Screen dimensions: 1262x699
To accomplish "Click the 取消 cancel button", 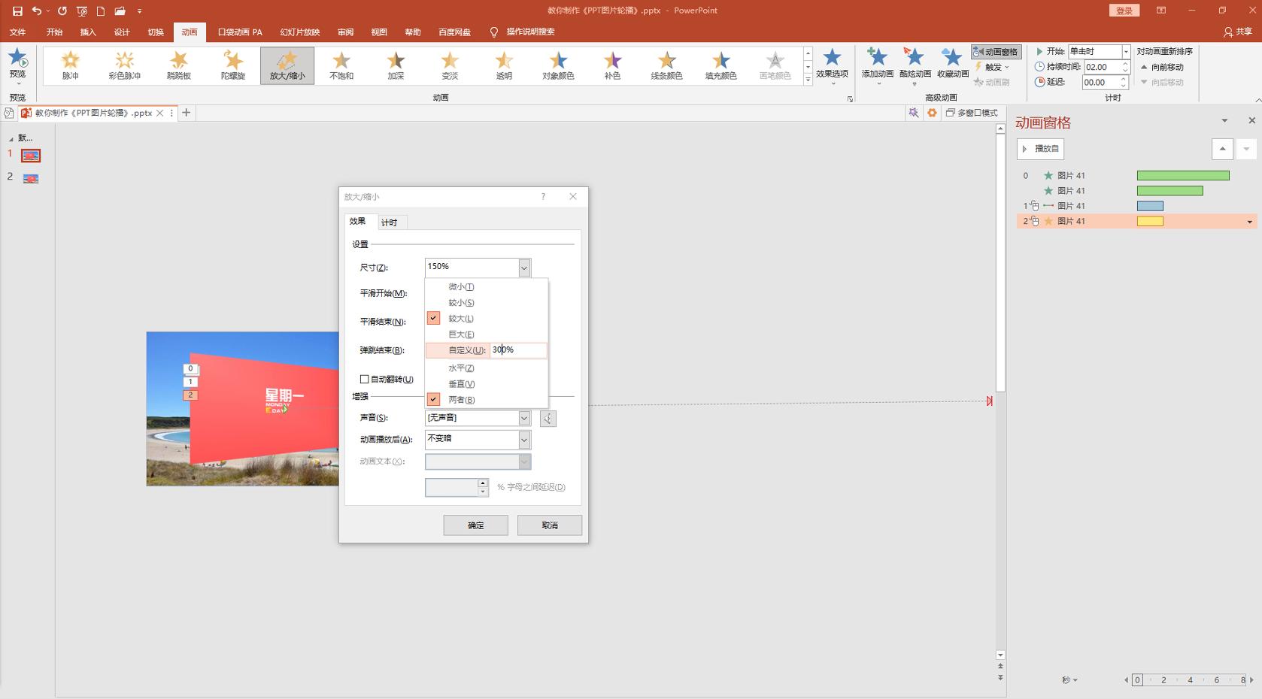I will (549, 525).
